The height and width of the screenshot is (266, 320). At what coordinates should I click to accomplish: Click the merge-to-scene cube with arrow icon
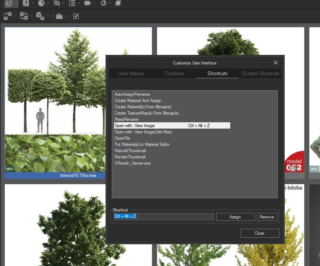[x=8, y=16]
